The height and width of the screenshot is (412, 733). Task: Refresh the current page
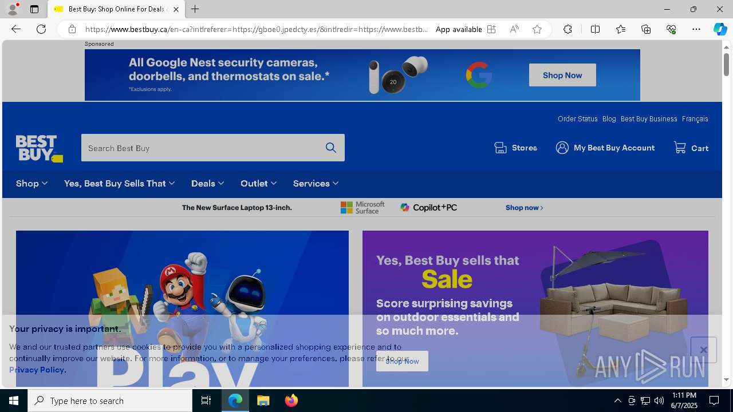point(41,29)
